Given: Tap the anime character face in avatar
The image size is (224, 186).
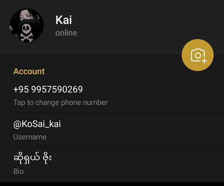Looking at the screenshot, I should (x=26, y=15).
